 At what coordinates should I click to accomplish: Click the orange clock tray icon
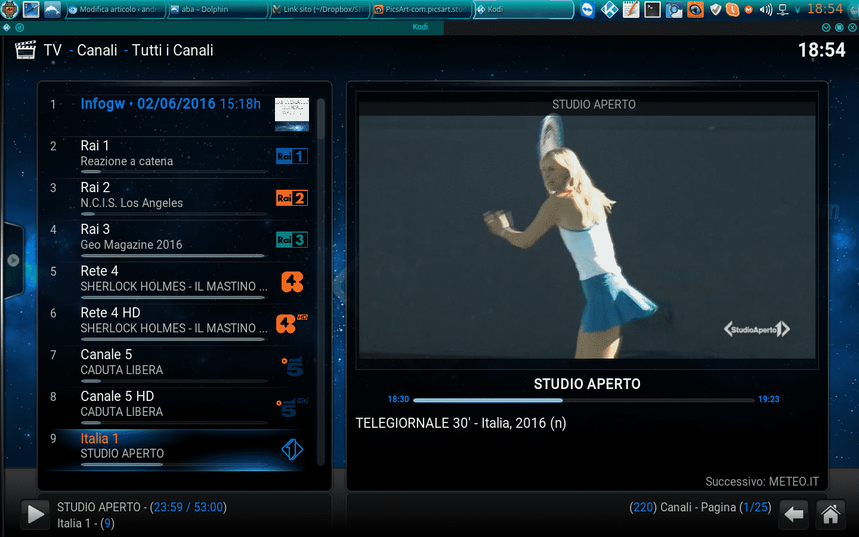(733, 10)
